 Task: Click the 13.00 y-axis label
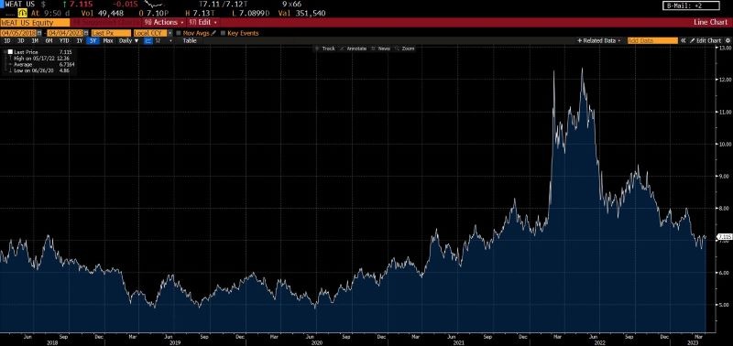[725, 48]
